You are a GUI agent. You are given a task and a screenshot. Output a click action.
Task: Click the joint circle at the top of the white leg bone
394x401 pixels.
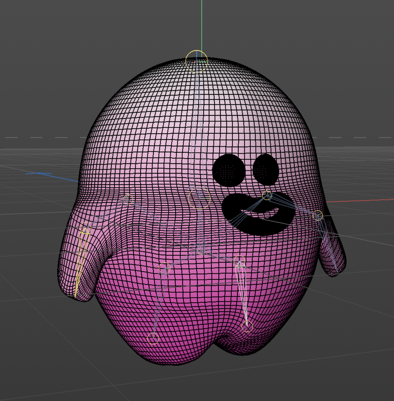[x=239, y=261]
